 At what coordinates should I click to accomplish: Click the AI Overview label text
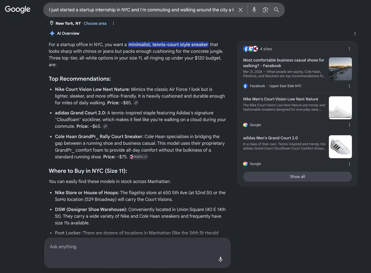[68, 33]
